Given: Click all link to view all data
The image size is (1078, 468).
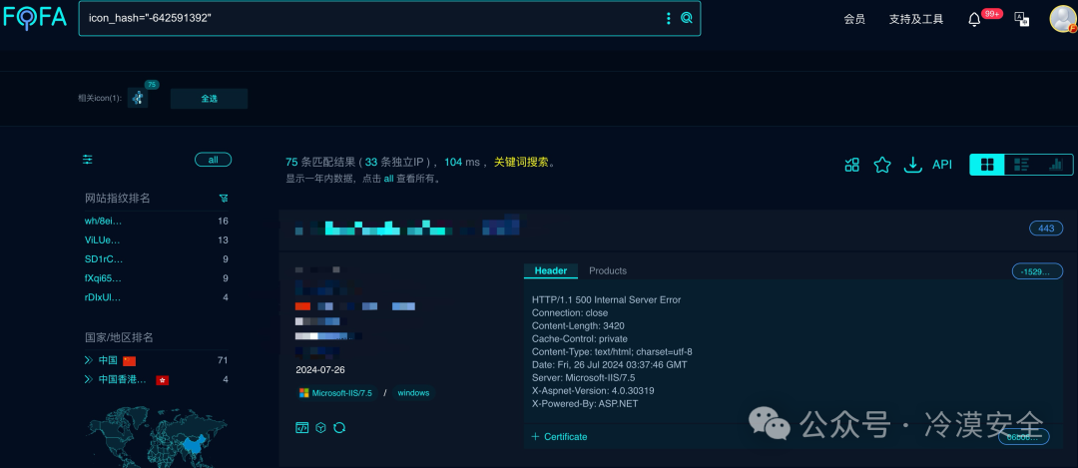Looking at the screenshot, I should (x=388, y=179).
